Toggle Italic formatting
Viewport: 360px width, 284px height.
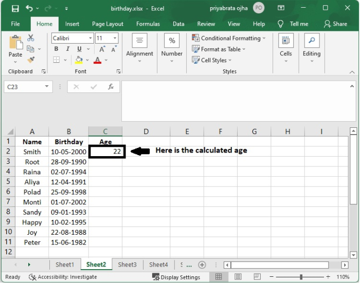67,49
